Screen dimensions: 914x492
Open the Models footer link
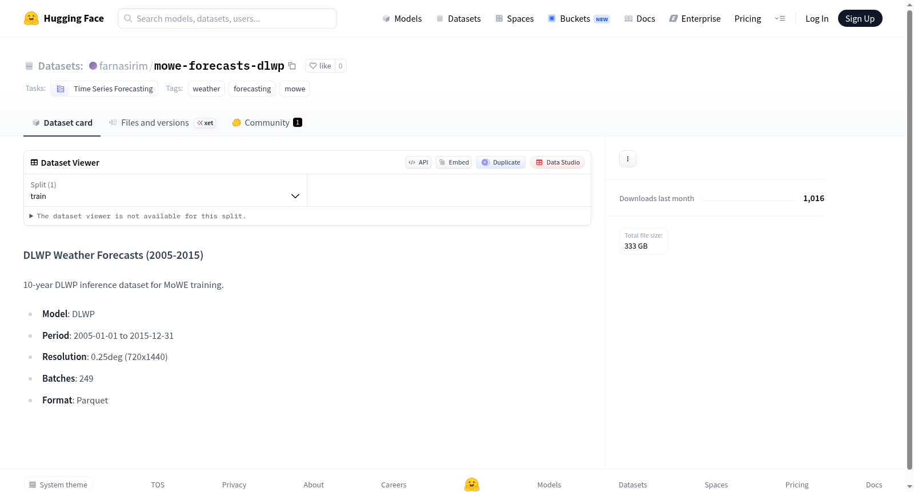click(x=549, y=485)
